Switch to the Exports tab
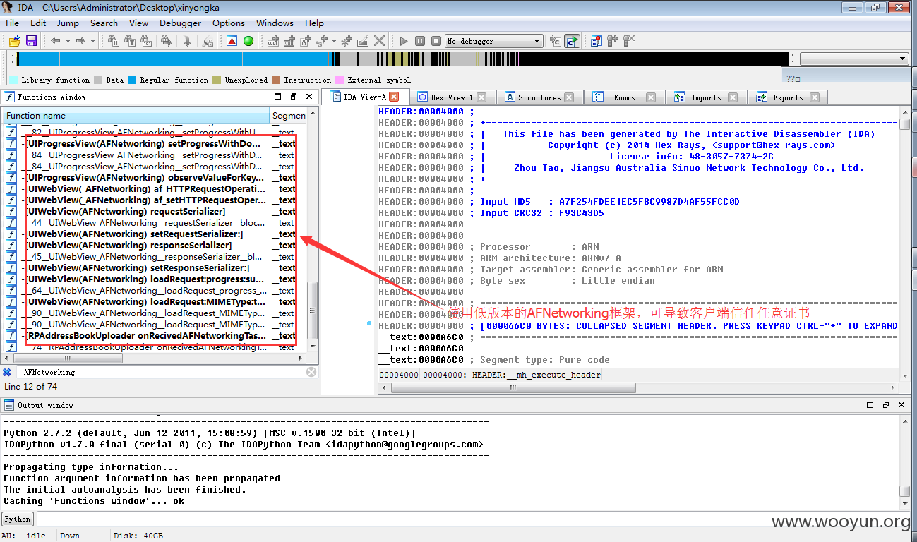The width and height of the screenshot is (917, 542). pyautogui.click(x=788, y=97)
